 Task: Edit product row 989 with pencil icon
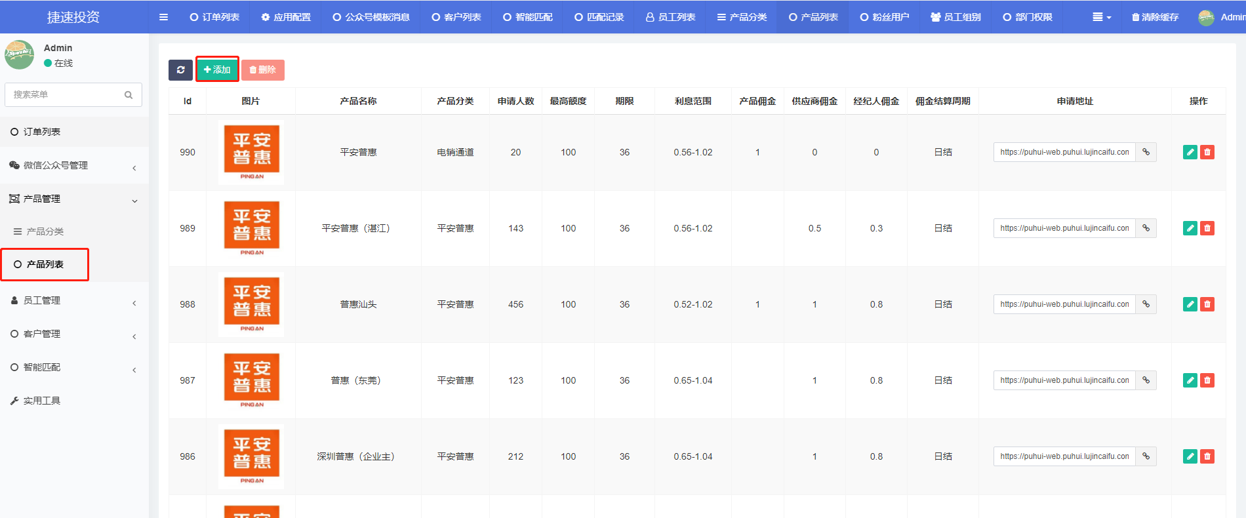pos(1190,228)
